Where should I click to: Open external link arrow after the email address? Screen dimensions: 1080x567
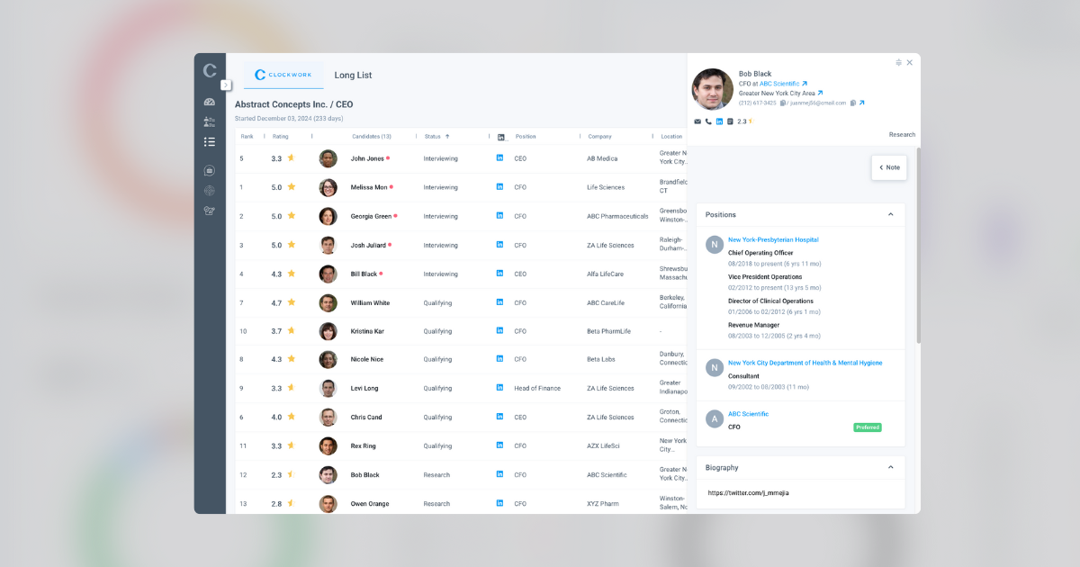click(861, 103)
